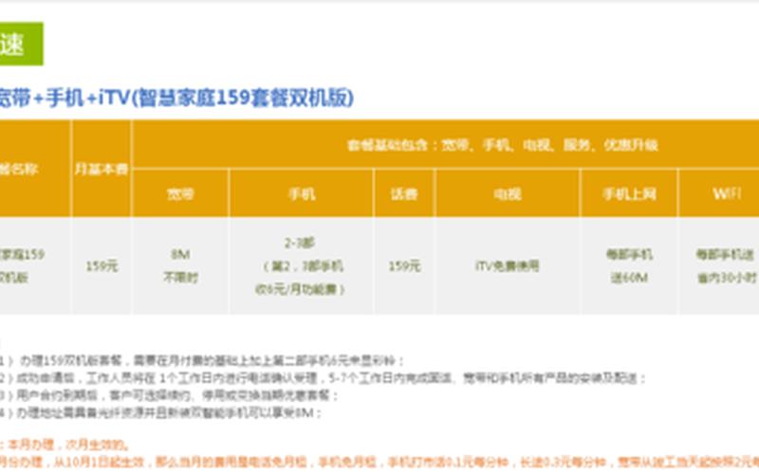
Task: Click orange note mentioning '从10月1日起生效'
Action: pos(379,462)
